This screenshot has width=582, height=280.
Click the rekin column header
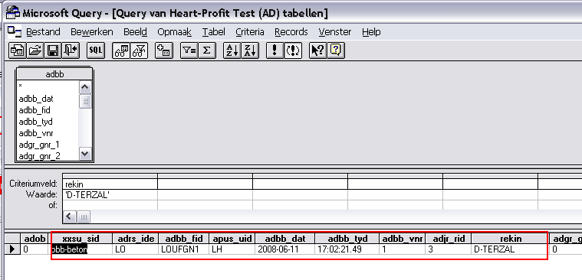510,239
